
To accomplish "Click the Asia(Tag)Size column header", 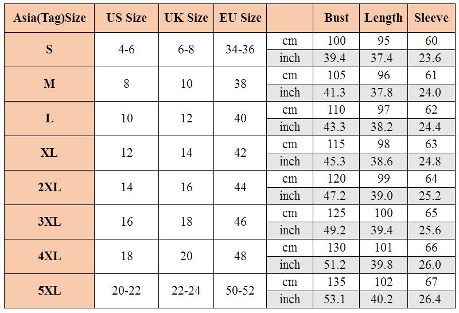I will (x=49, y=18).
